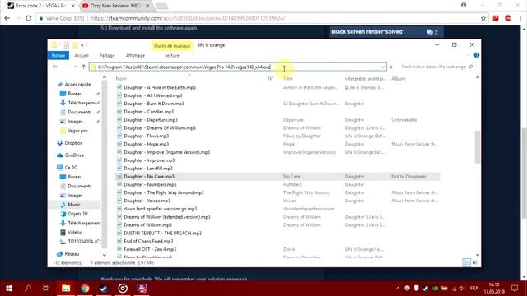Select End of Chaos Fixed.mp3
527x296 pixels.
click(148, 241)
